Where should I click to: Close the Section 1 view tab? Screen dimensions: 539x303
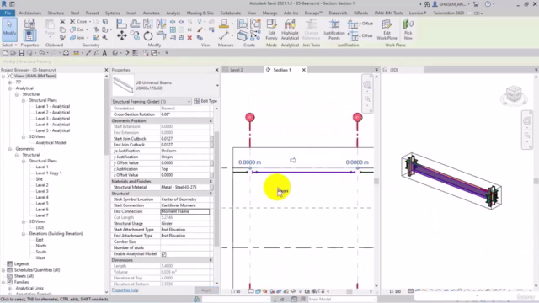(x=304, y=70)
